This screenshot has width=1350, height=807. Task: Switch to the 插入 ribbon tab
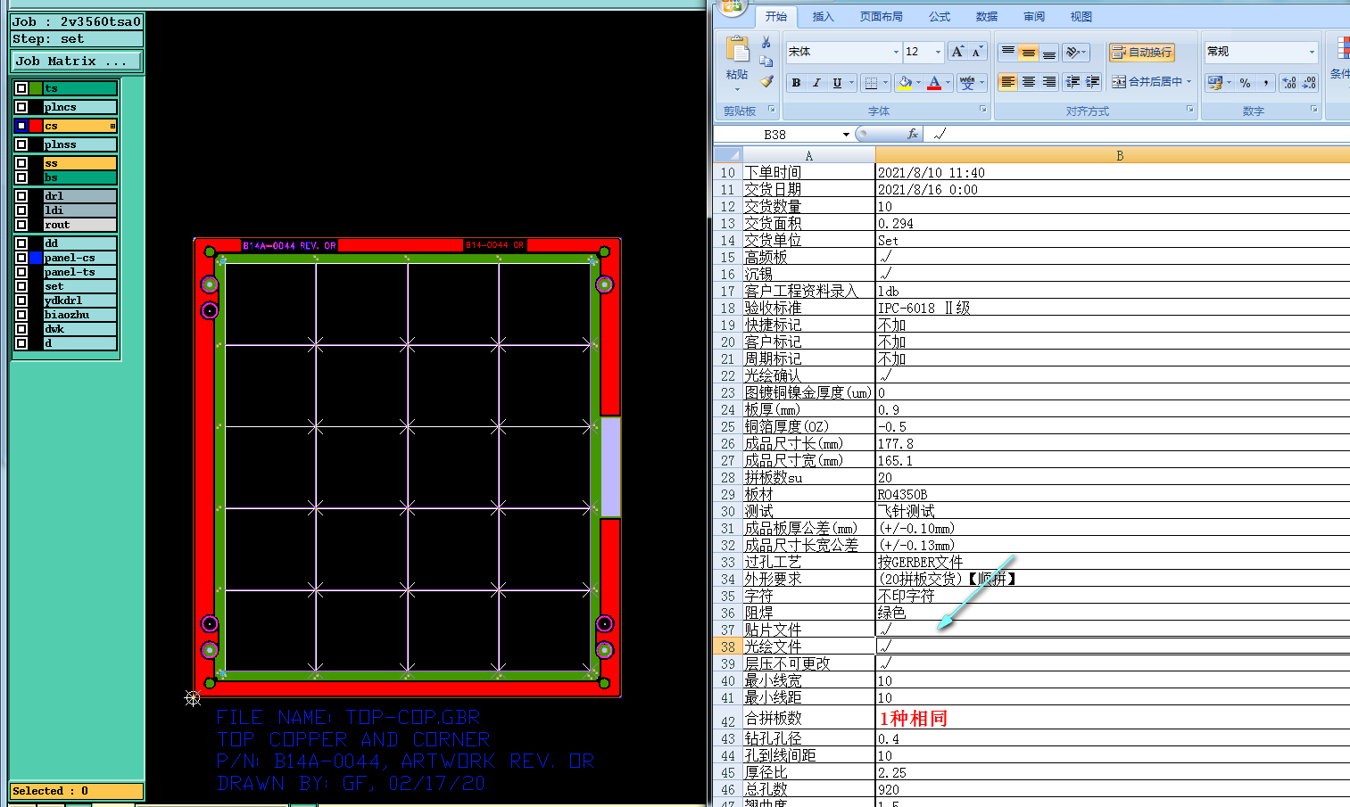(x=824, y=17)
